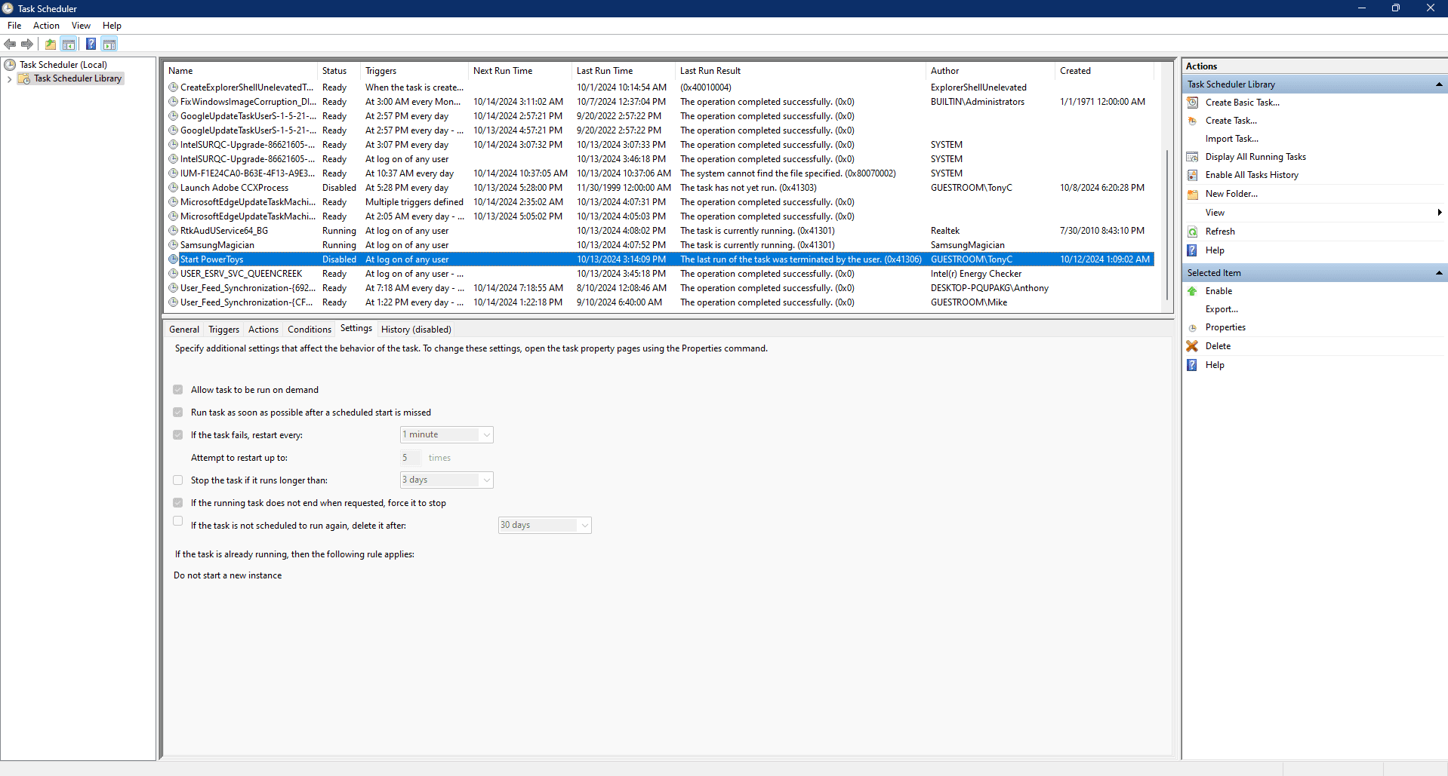Screen dimensions: 1448x776
Task: Click the Show/Hide Console Tree icon
Action: (x=69, y=44)
